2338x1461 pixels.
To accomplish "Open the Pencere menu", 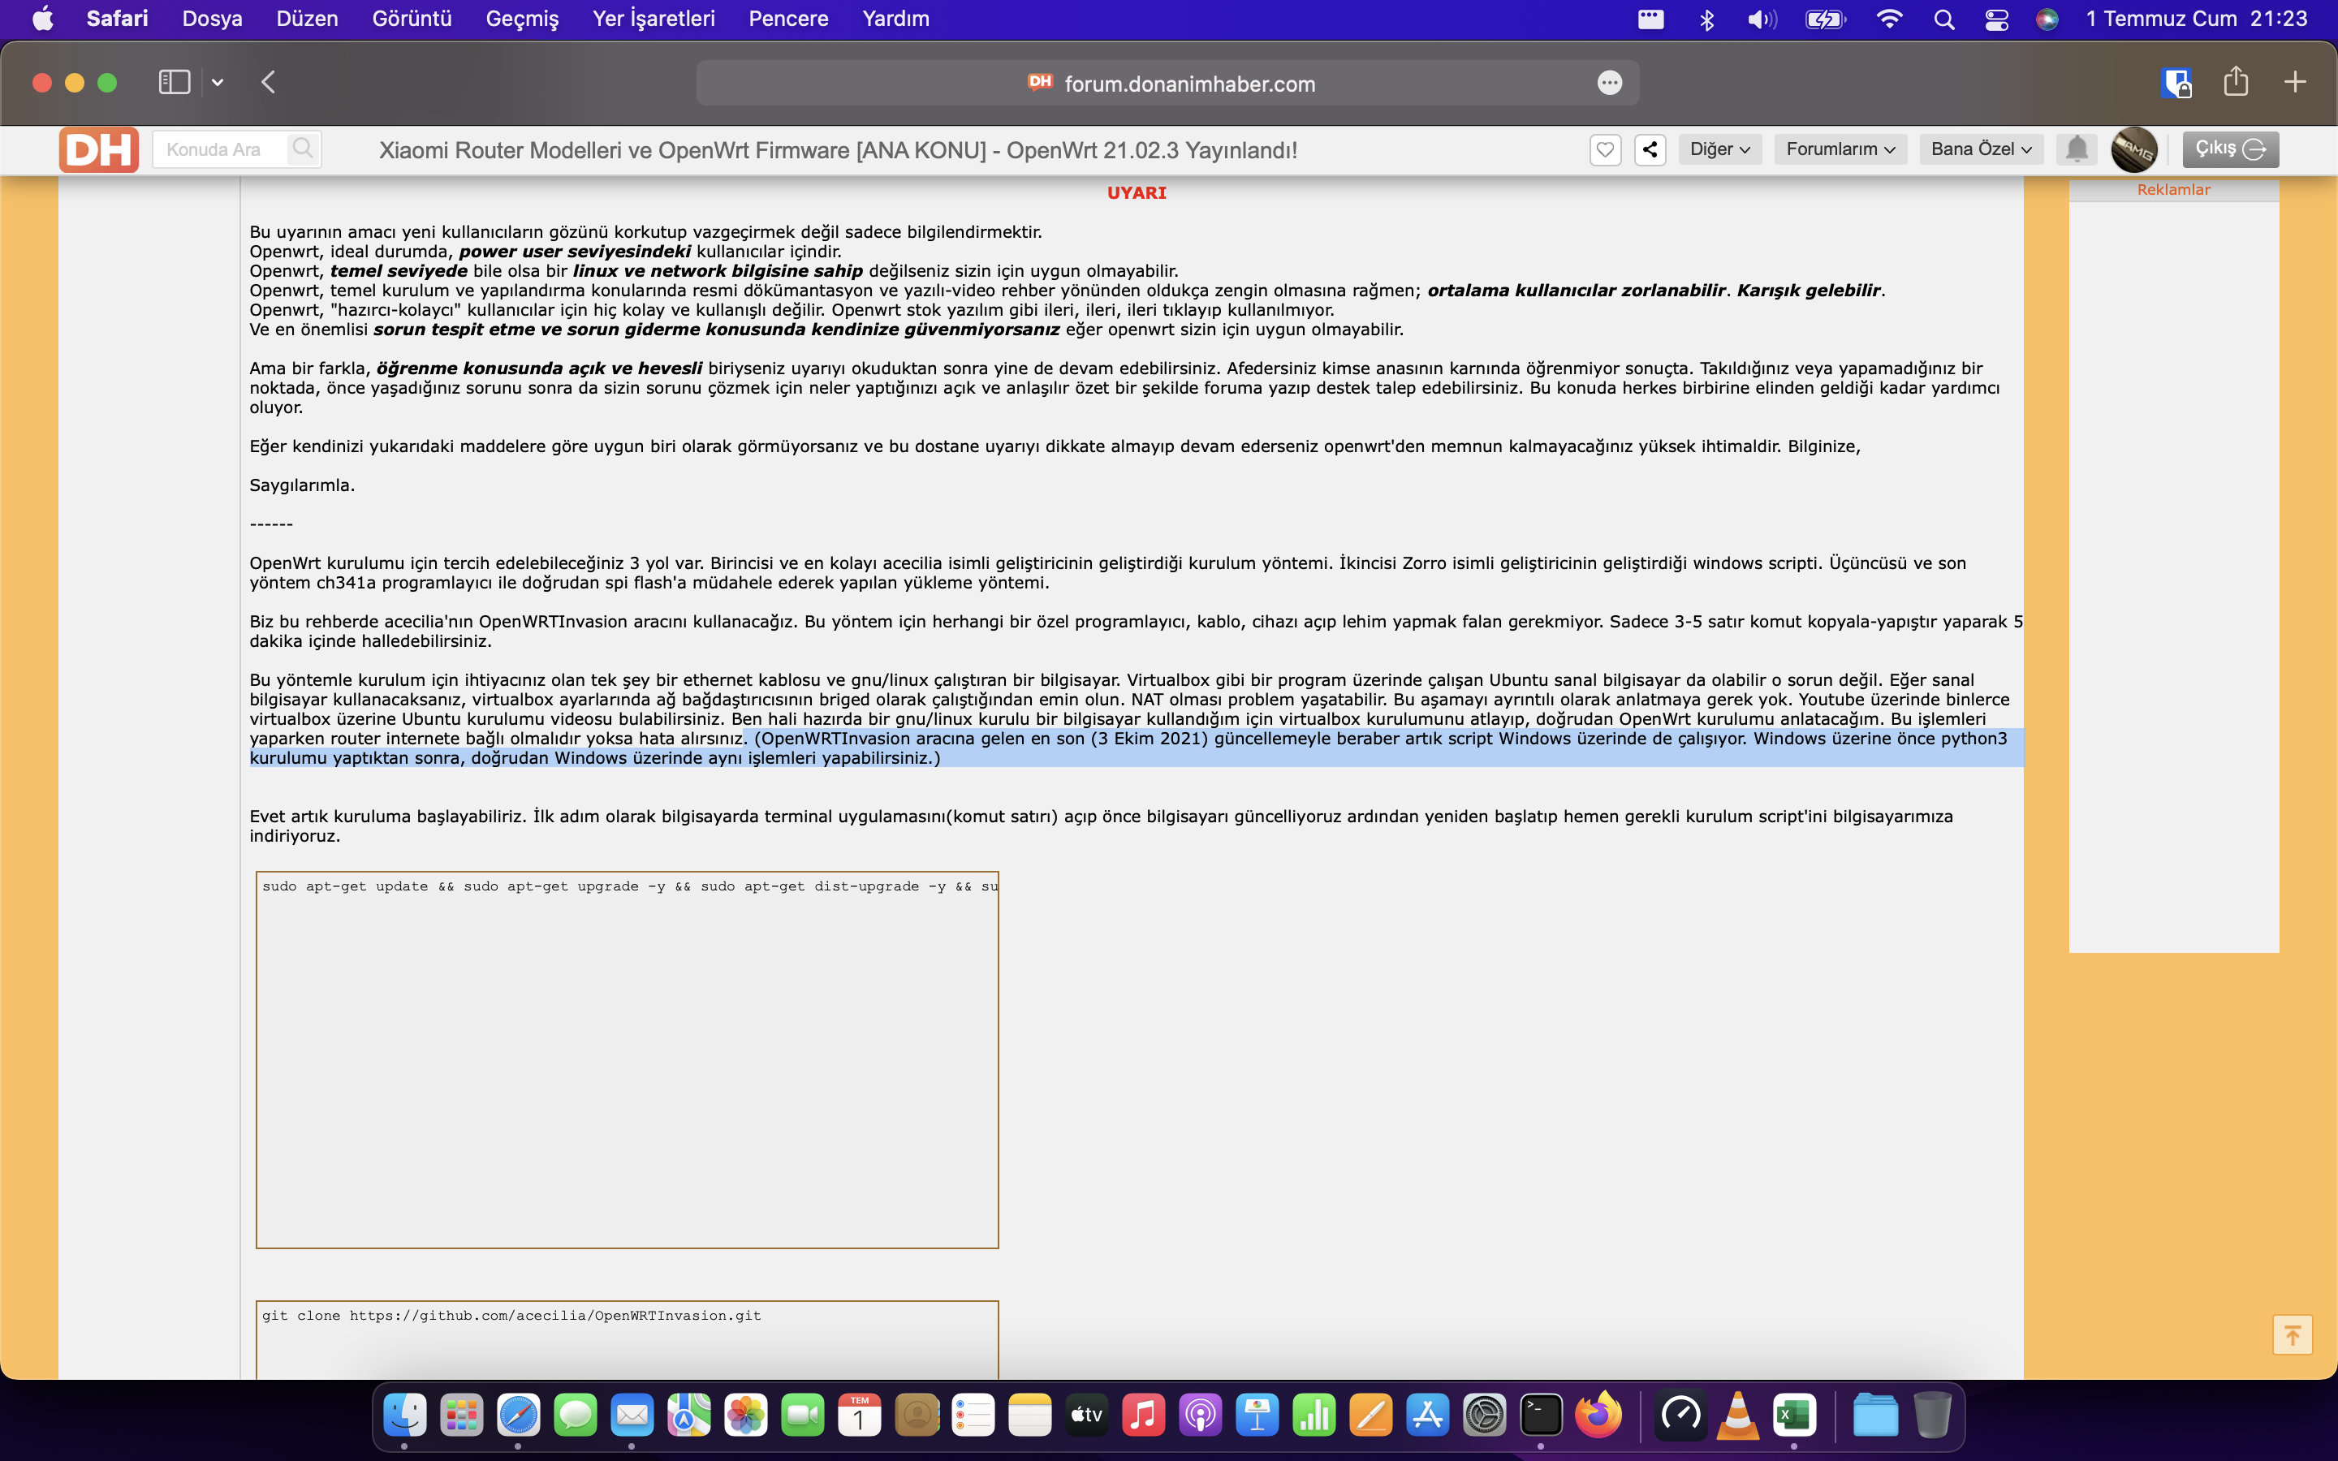I will tap(788, 19).
